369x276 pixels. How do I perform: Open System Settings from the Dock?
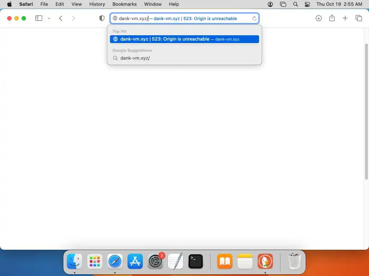coord(155,261)
